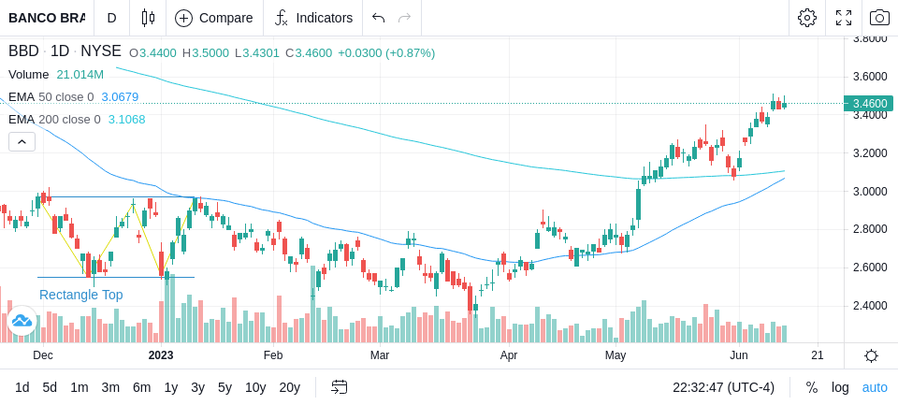Set range to 5y

pos(224,388)
